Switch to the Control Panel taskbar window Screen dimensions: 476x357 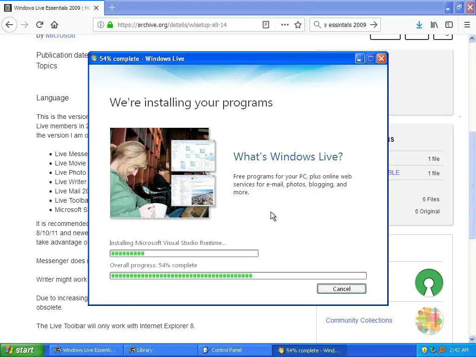(x=235, y=350)
